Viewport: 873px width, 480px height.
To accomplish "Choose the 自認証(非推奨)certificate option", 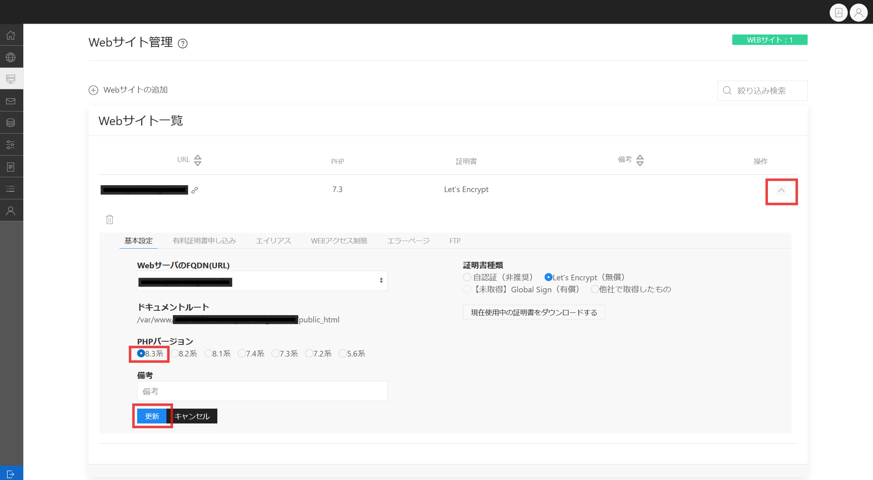I will pos(467,277).
